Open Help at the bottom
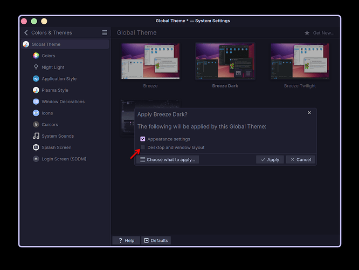359x270 pixels. click(126, 240)
